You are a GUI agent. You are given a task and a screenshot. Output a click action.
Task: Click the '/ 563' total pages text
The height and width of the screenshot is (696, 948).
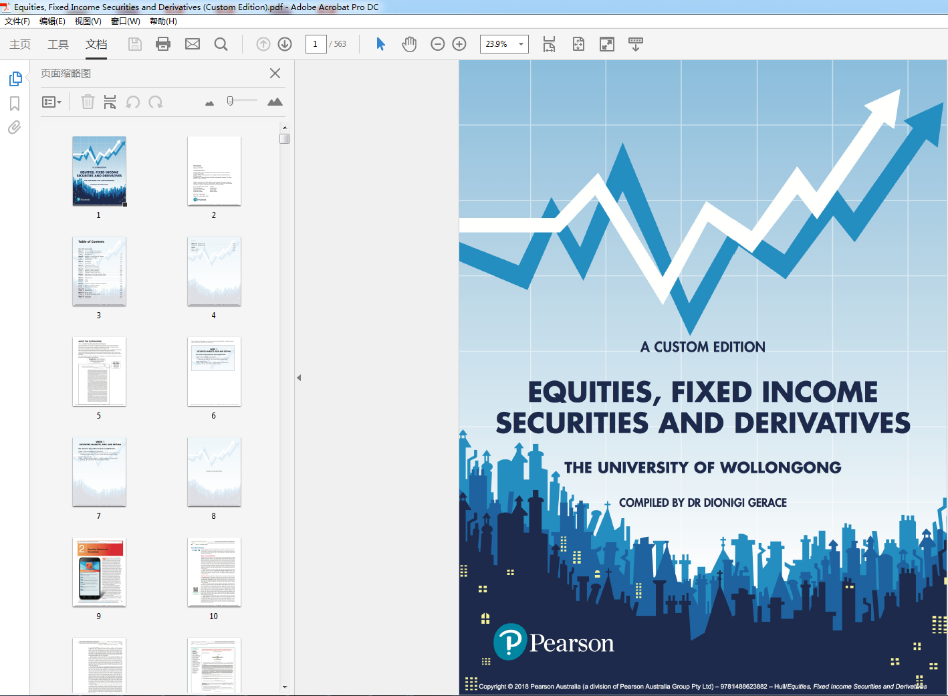(338, 44)
